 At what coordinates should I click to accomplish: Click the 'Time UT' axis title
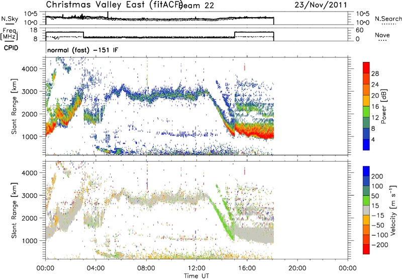pyautogui.click(x=196, y=276)
